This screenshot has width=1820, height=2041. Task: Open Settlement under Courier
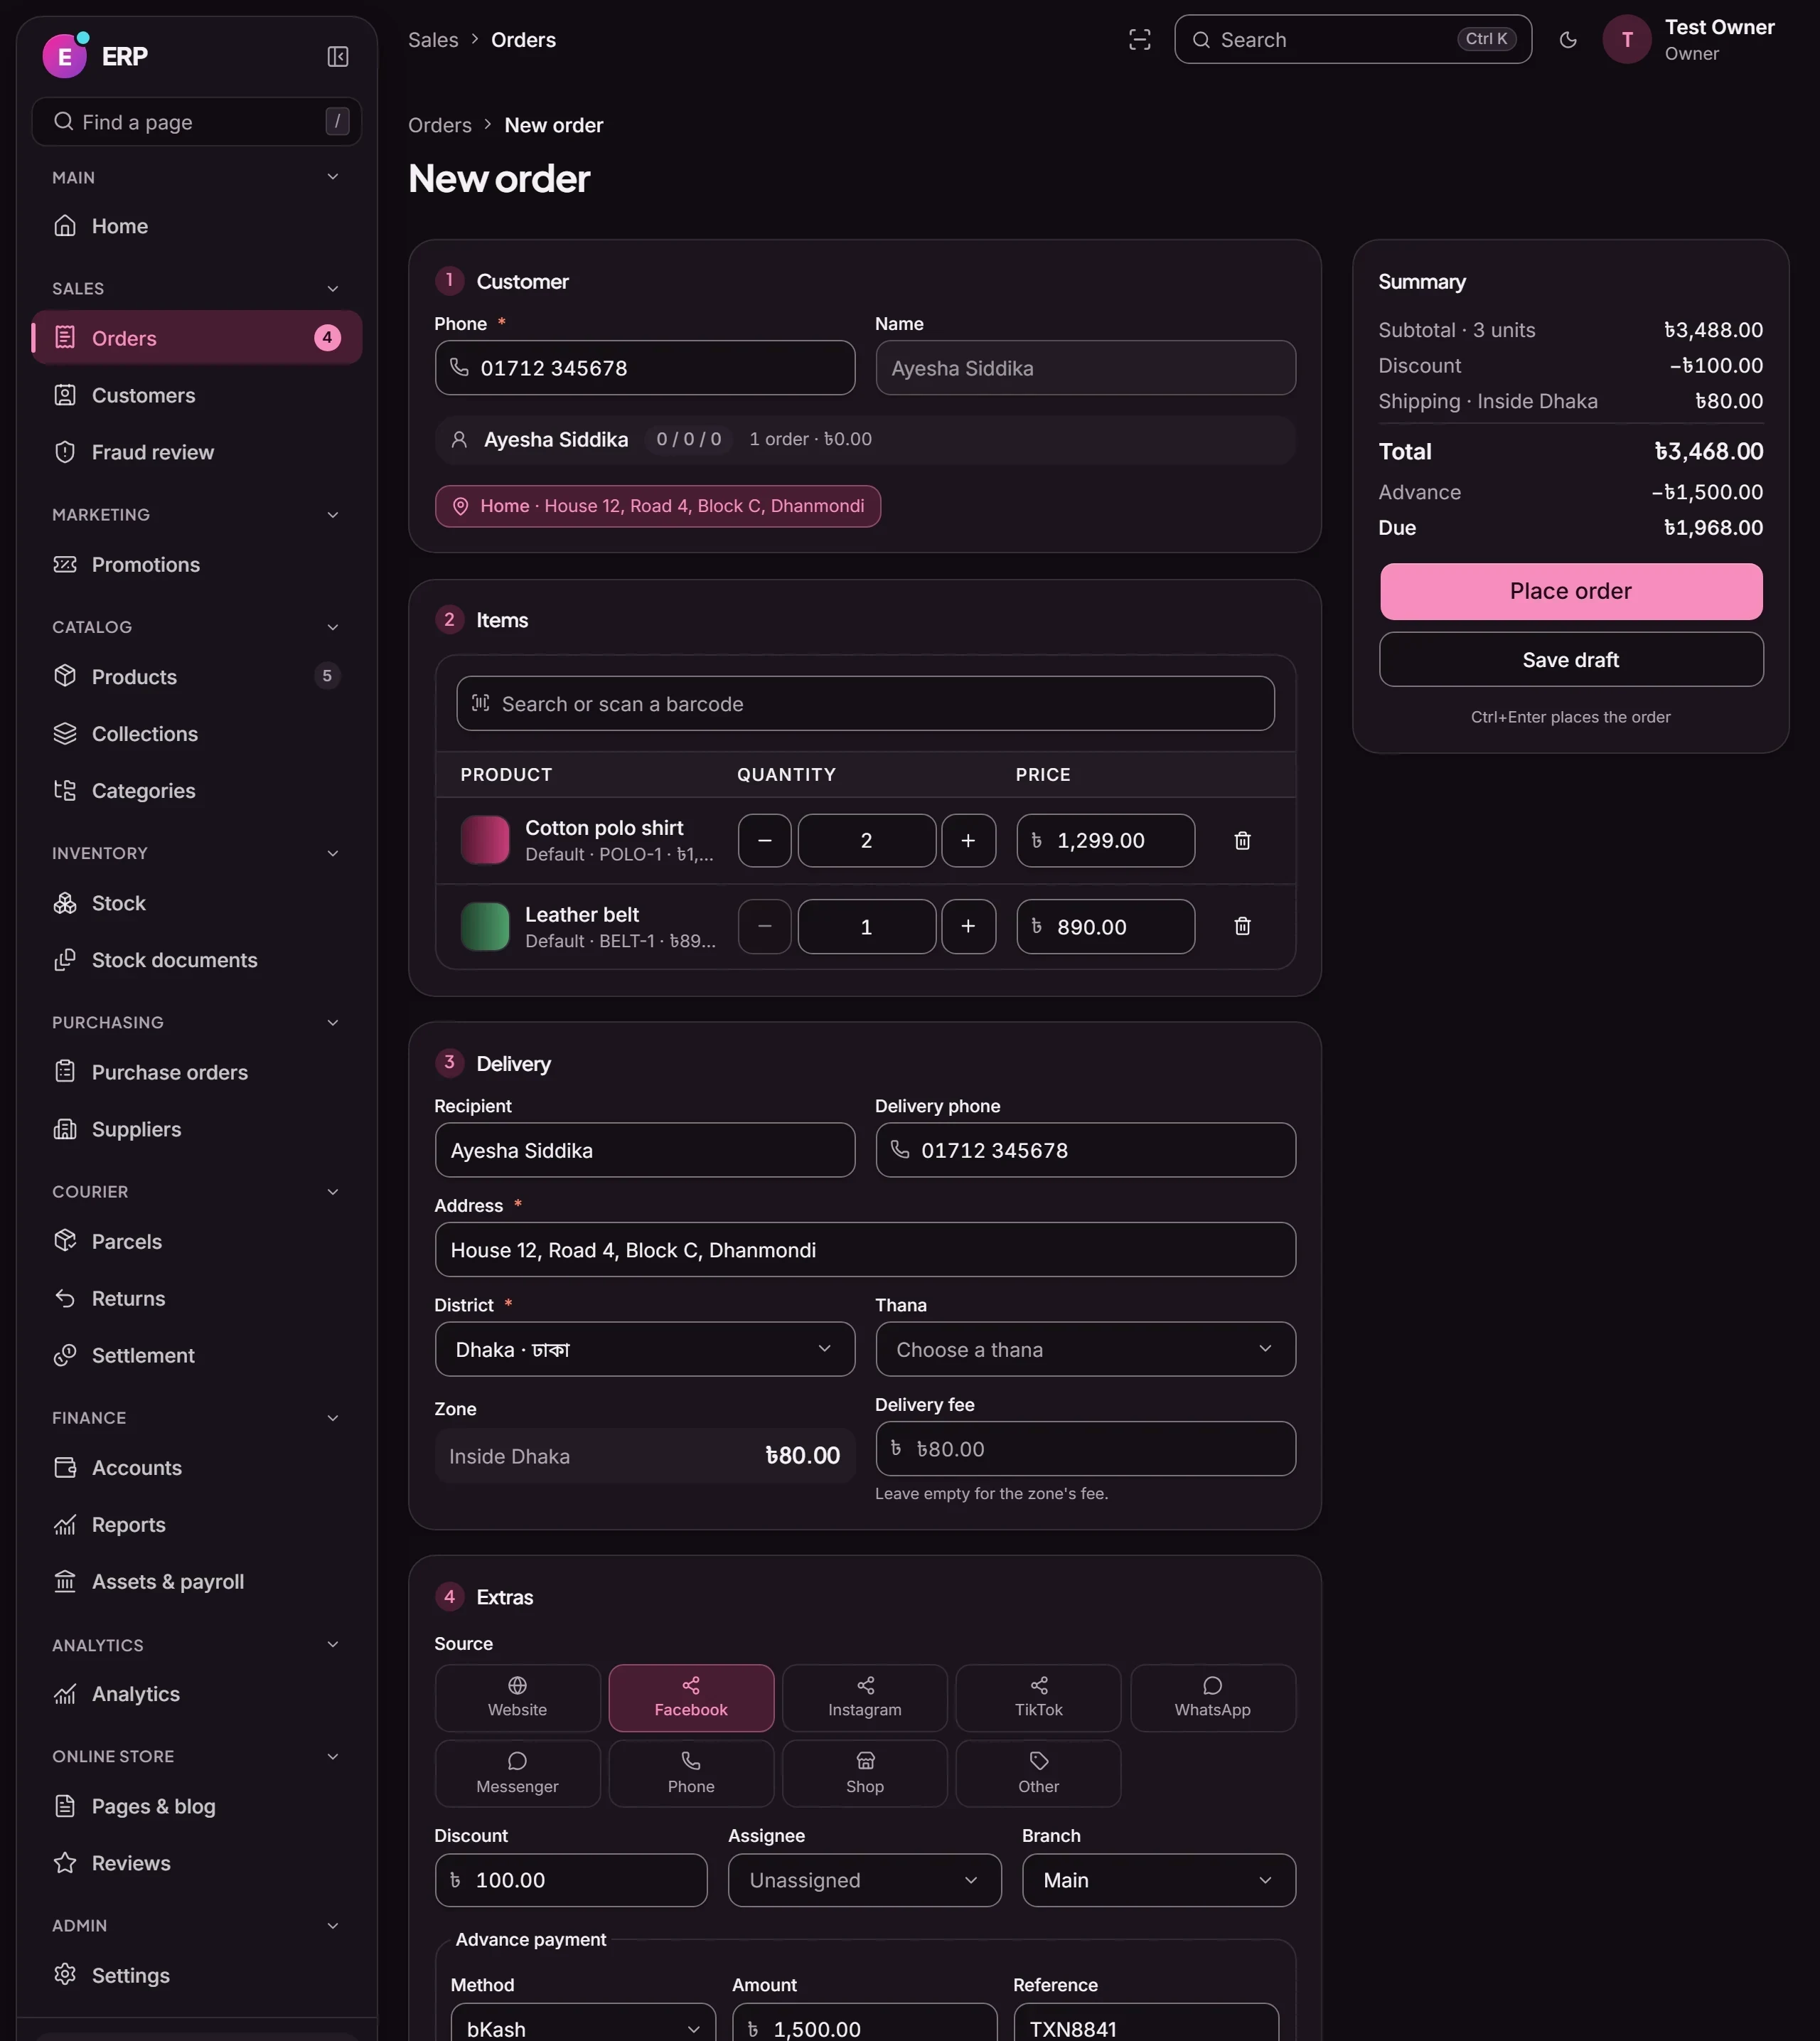(x=197, y=1355)
